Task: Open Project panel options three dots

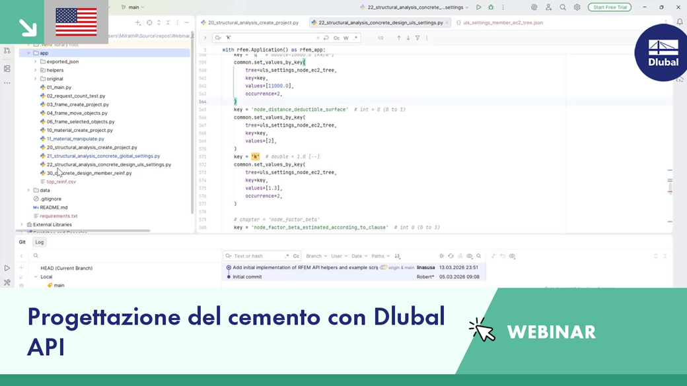Action: point(178,22)
